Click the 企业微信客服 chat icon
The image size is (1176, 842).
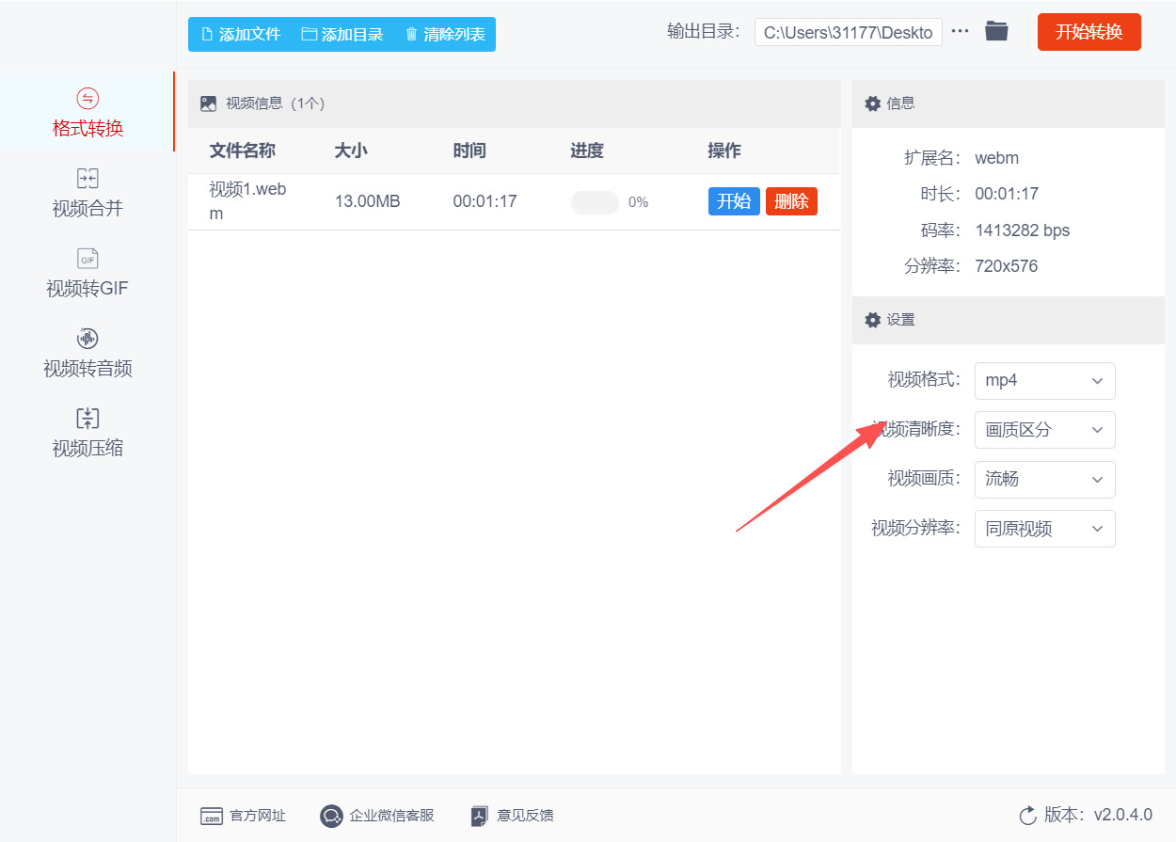click(x=331, y=816)
